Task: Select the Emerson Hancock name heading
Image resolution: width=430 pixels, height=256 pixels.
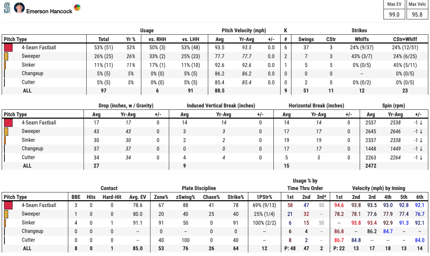Action: pyautogui.click(x=49, y=11)
